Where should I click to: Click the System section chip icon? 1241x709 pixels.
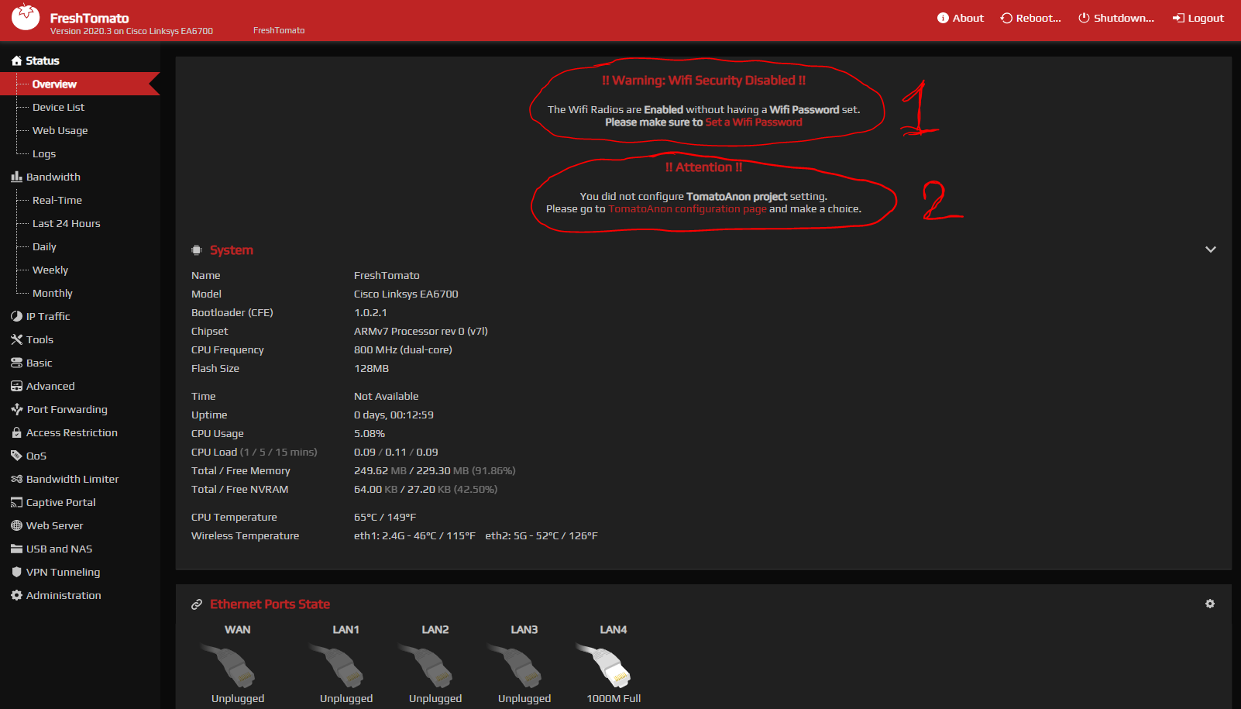[197, 250]
